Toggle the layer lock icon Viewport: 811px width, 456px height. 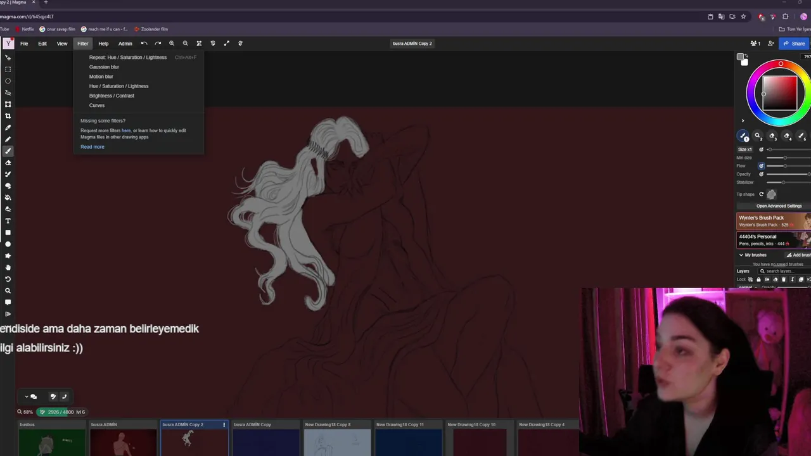click(x=758, y=279)
